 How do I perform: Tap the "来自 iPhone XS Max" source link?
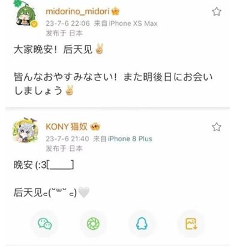tap(125, 23)
